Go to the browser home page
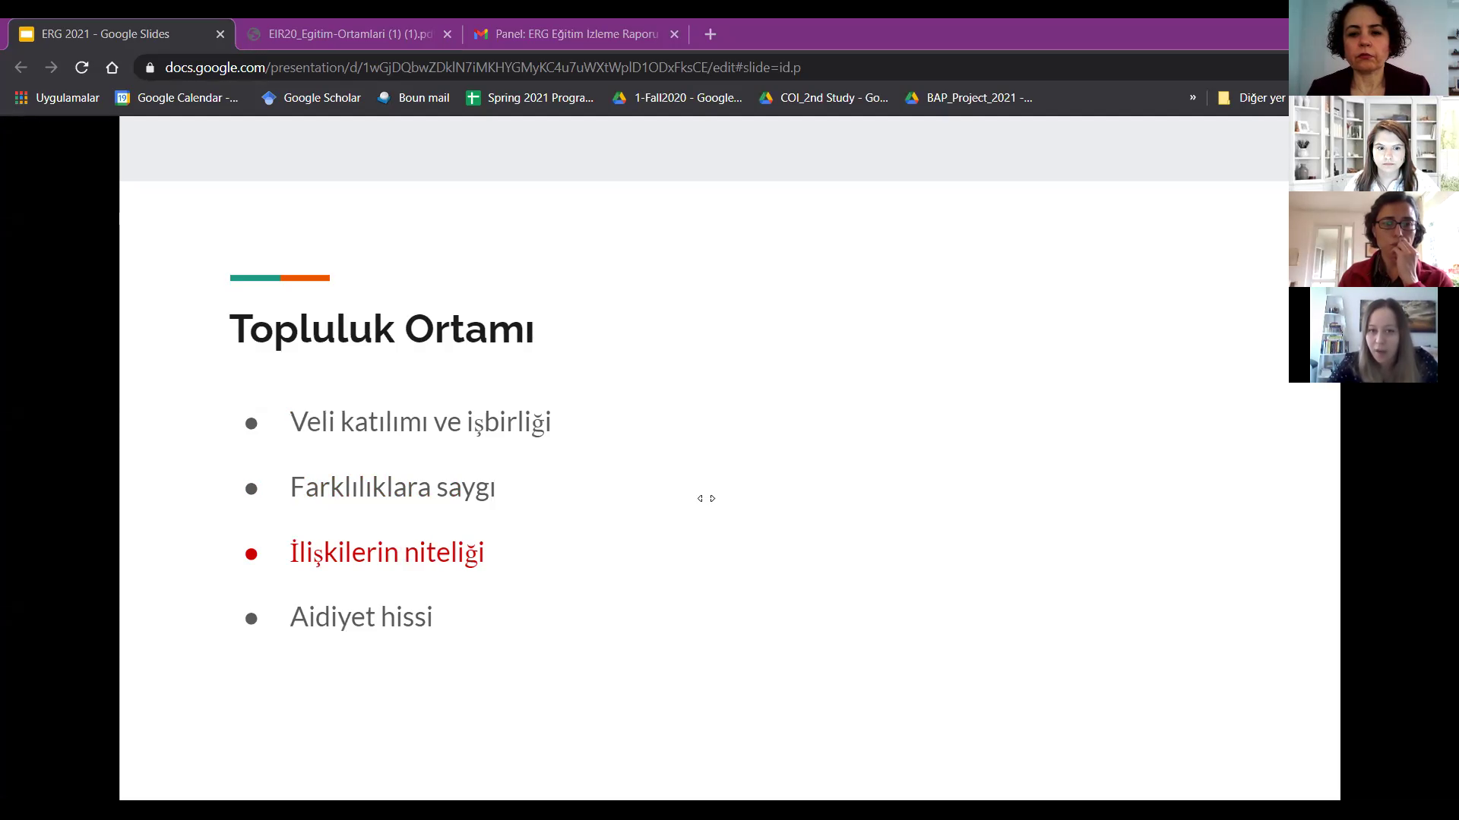The width and height of the screenshot is (1459, 820). (112, 68)
